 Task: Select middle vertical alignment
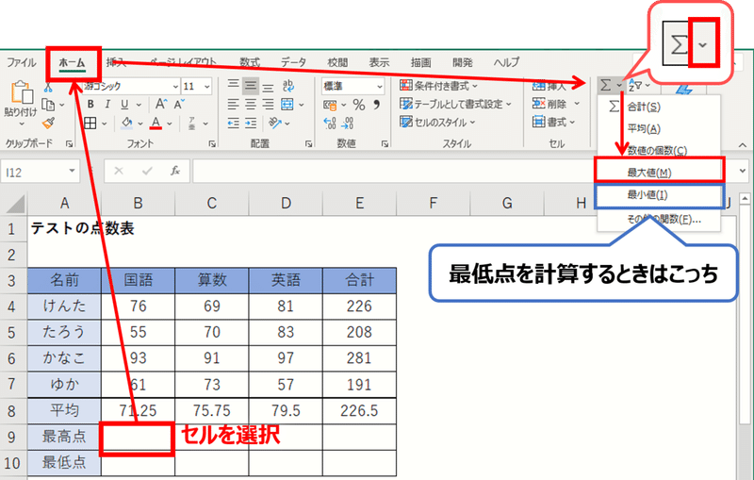[x=251, y=86]
